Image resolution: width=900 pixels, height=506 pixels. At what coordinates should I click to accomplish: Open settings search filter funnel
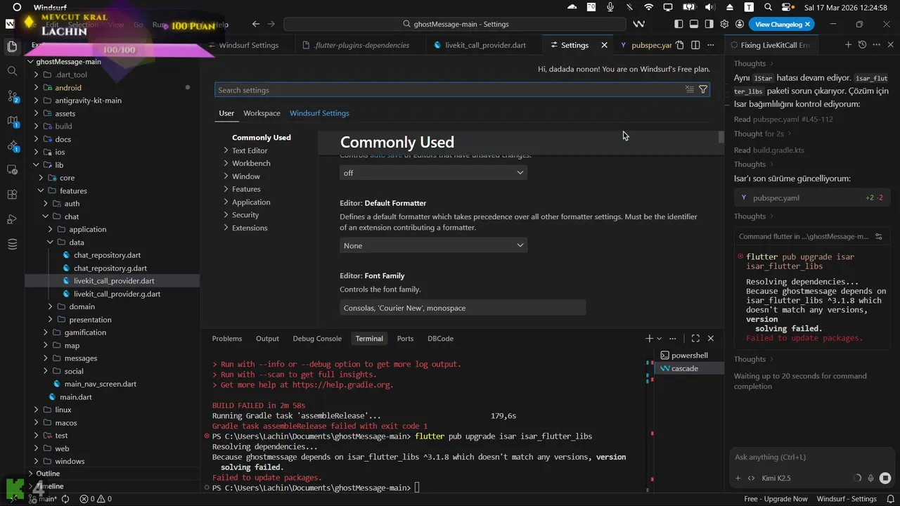coord(702,90)
